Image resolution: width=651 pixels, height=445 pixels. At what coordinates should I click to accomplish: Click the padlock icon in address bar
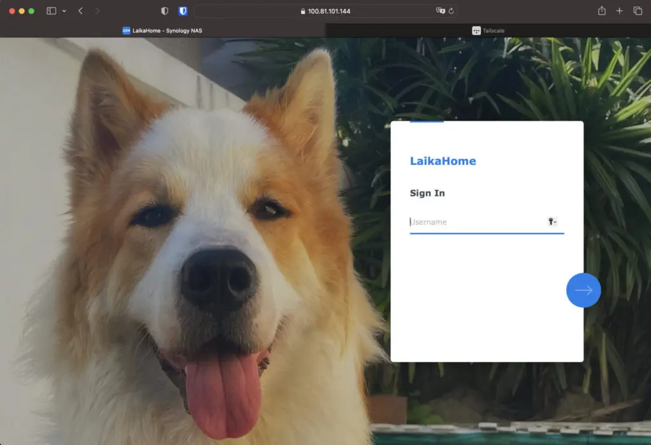click(x=303, y=11)
